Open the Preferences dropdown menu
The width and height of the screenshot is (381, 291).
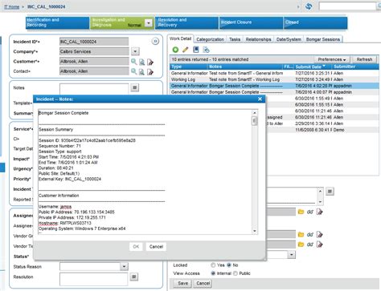click(x=332, y=59)
